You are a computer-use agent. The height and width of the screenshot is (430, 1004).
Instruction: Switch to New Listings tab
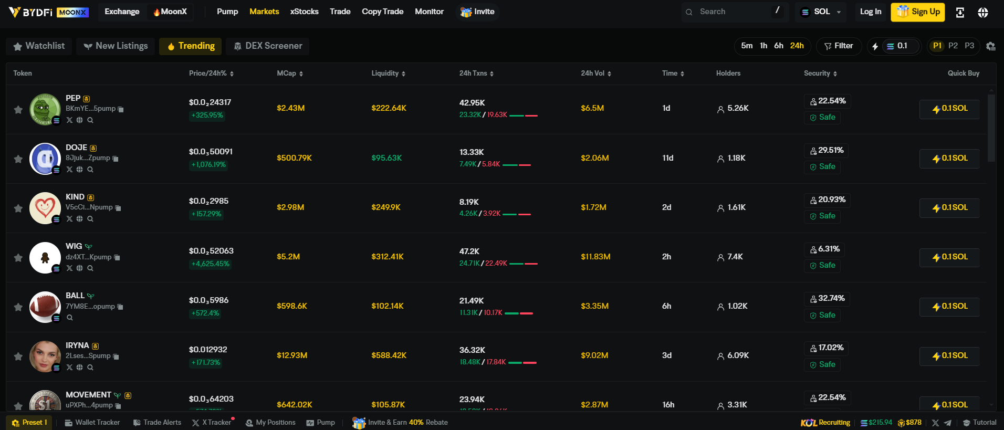pyautogui.click(x=116, y=46)
